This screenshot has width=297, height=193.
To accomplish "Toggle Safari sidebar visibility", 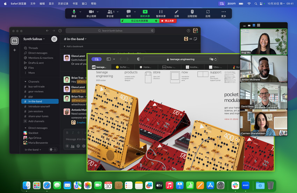I will (x=109, y=59).
